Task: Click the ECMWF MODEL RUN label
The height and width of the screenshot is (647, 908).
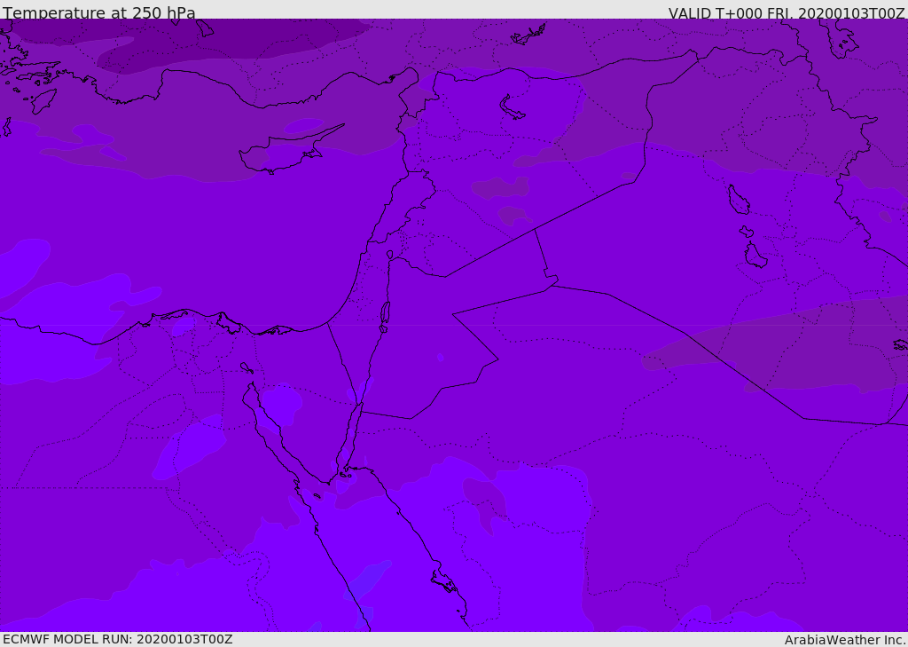Action: [118, 639]
